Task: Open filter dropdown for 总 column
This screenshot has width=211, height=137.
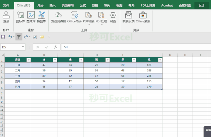Action: tap(160, 60)
